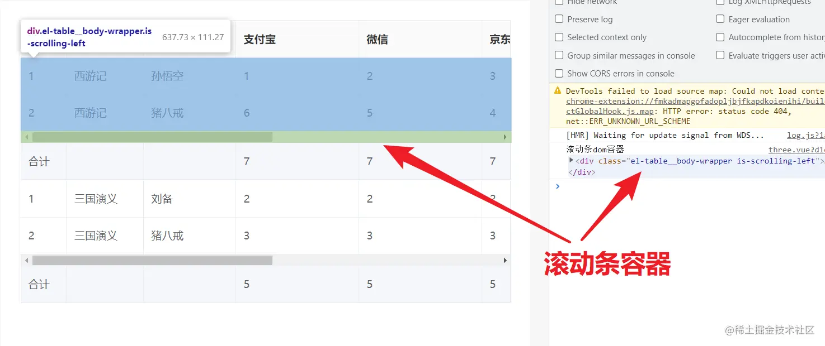The image size is (825, 346).
Task: Enable Eager evaluation checkbox
Action: click(720, 19)
